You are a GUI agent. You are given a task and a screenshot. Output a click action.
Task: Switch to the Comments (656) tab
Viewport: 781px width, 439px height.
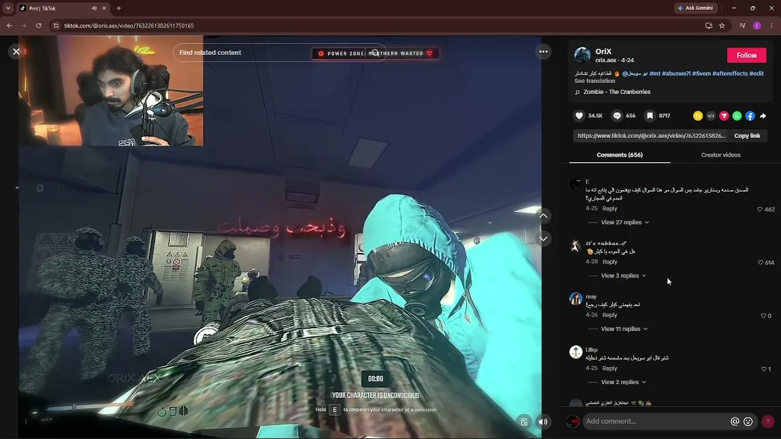[x=619, y=155]
